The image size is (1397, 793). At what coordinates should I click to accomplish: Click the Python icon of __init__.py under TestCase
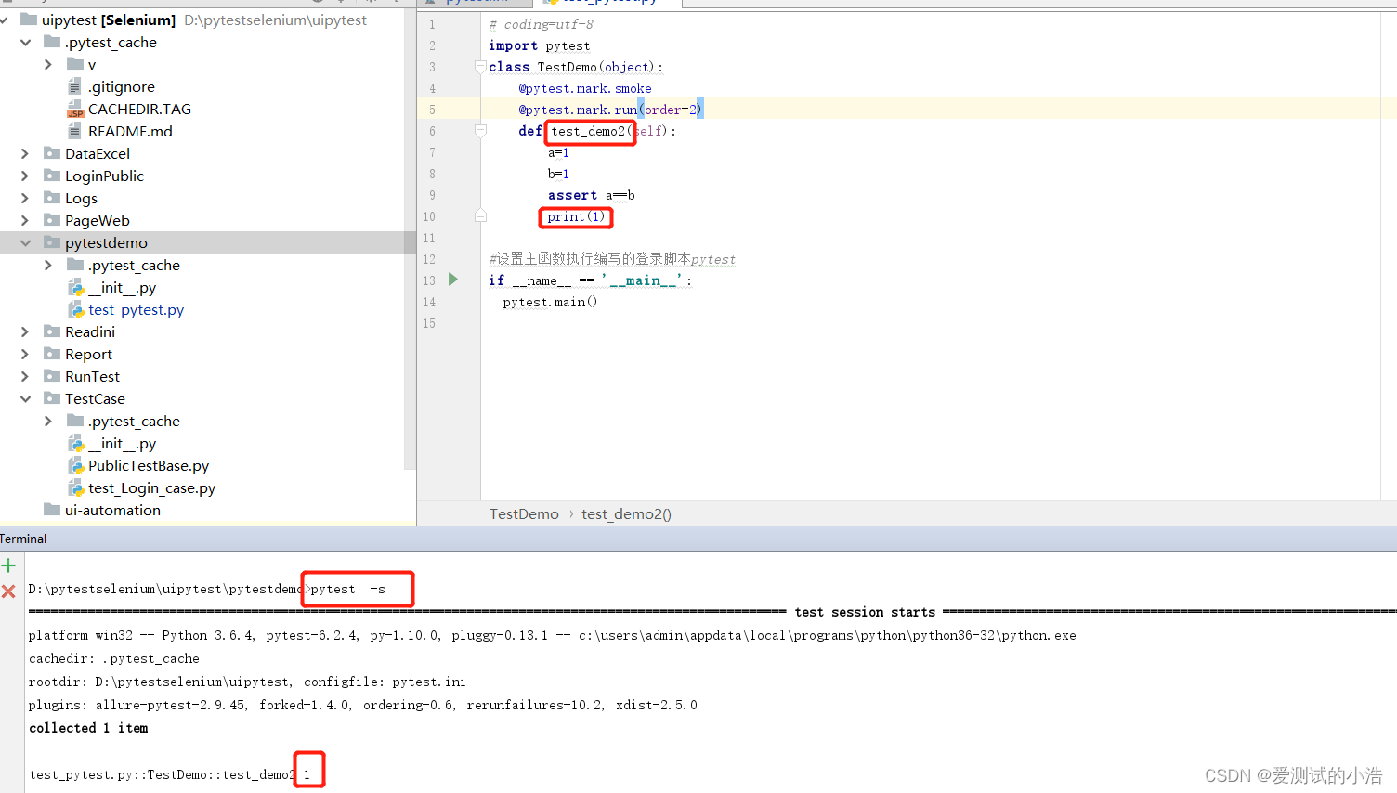[76, 443]
